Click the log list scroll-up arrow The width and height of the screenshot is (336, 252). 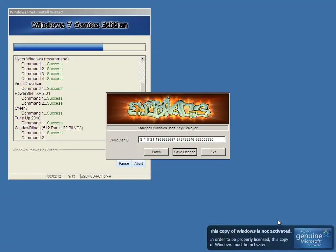[142, 59]
